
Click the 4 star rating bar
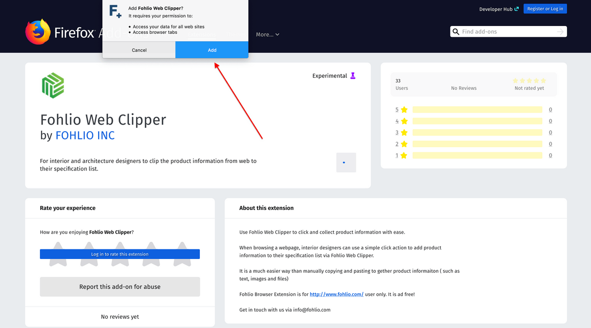pyautogui.click(x=477, y=121)
